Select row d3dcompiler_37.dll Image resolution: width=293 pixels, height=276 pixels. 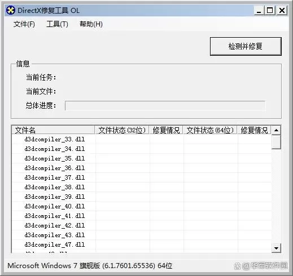pos(142,177)
